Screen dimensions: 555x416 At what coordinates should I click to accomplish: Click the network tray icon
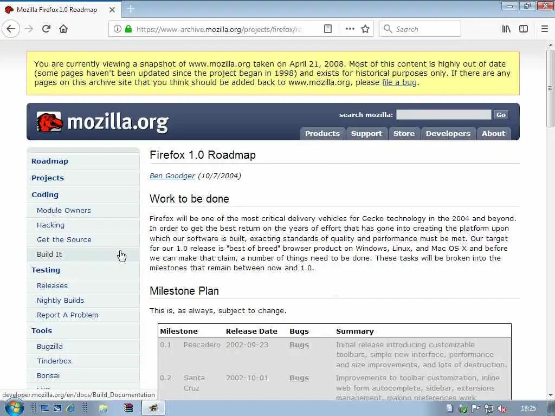pyautogui.click(x=489, y=408)
